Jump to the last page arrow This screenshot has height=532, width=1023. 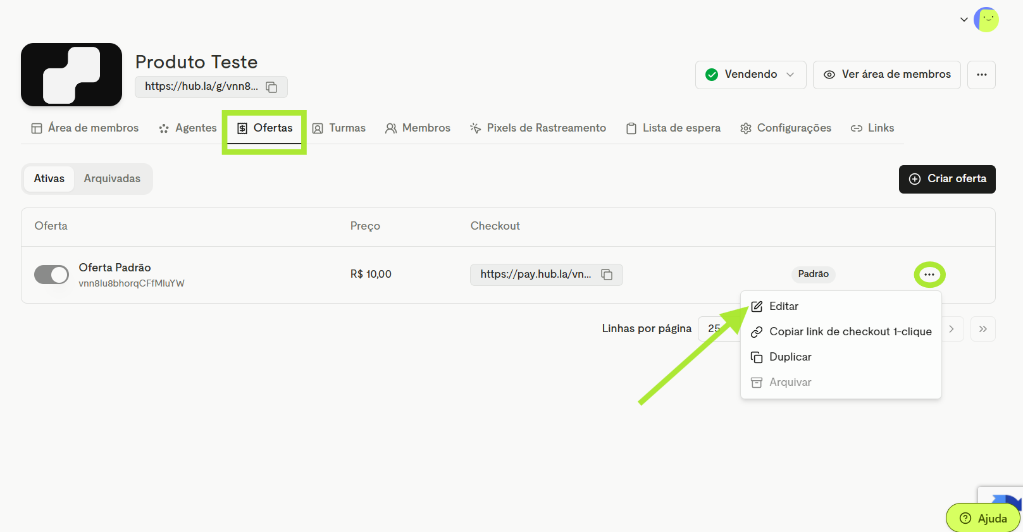(x=983, y=329)
